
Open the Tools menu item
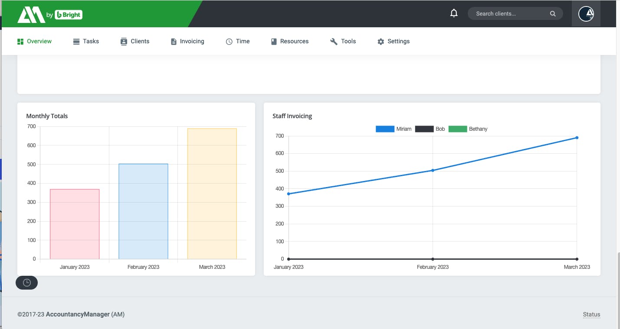pos(343,42)
